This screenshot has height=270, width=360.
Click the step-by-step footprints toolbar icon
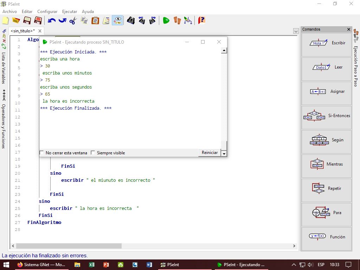click(177, 20)
